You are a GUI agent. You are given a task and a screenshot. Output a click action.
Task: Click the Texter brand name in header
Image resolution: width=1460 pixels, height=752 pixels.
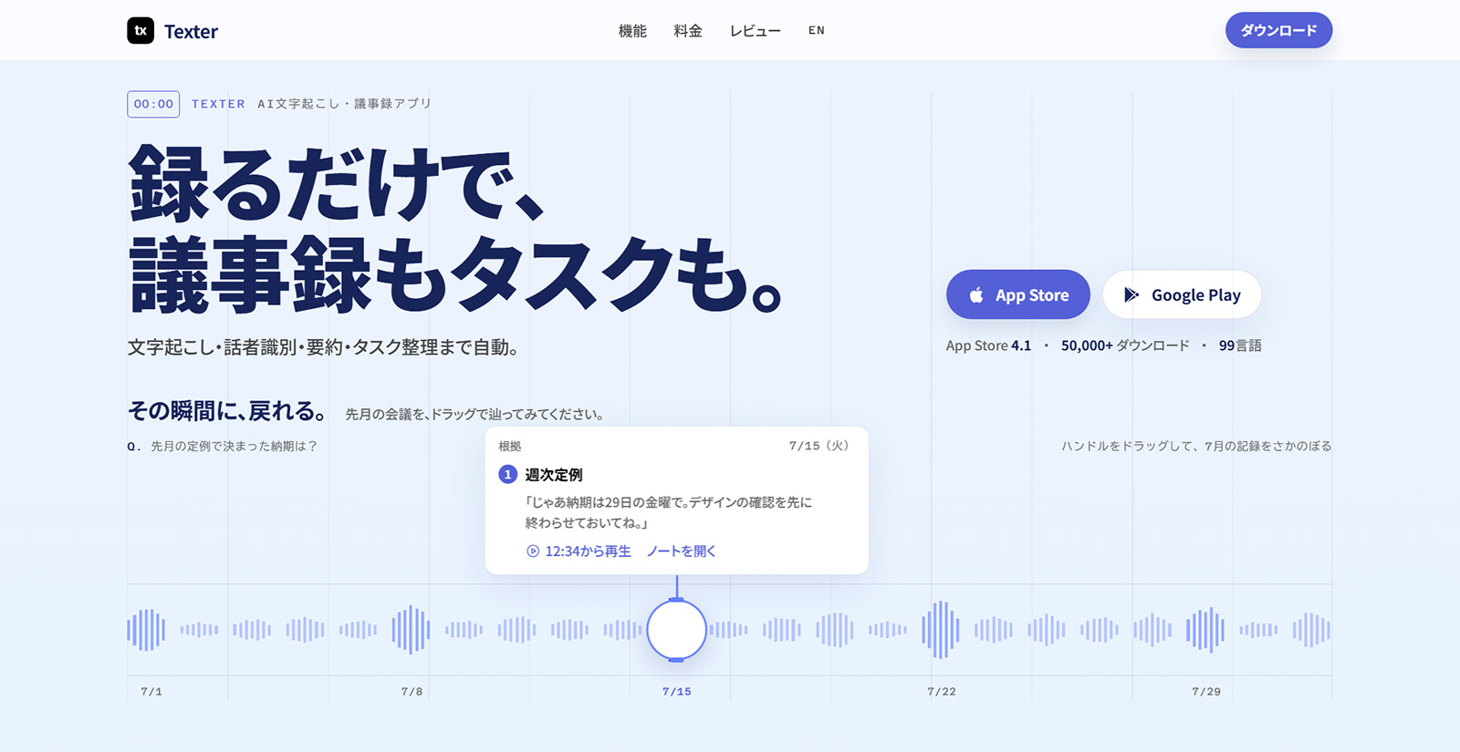pos(191,32)
